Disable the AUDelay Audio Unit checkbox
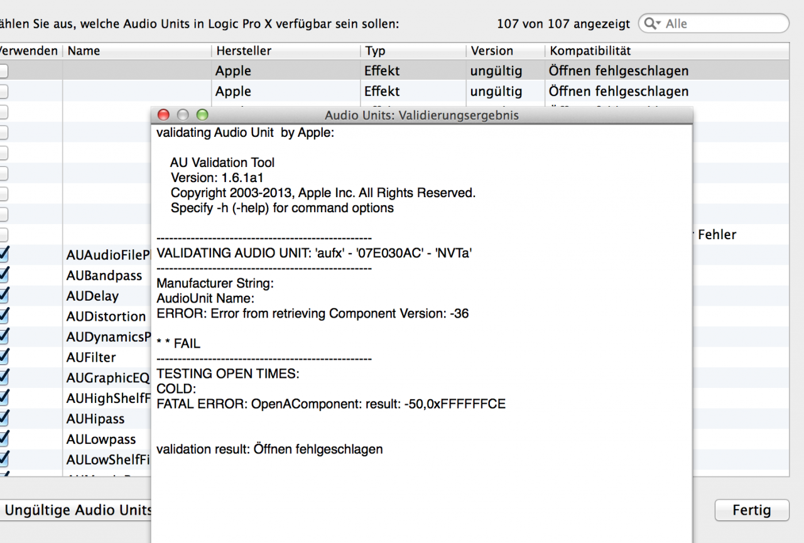The width and height of the screenshot is (804, 543). click(3, 295)
